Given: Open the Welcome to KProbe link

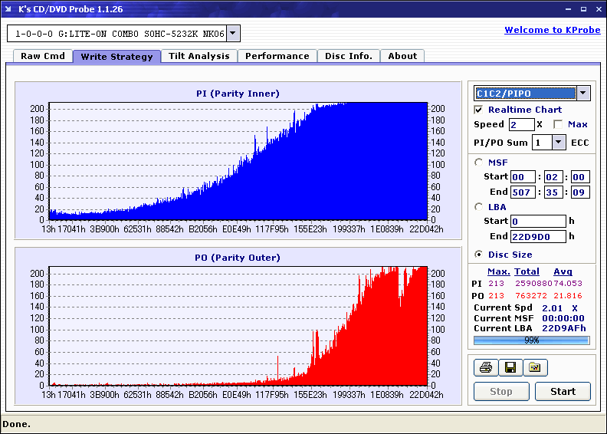Looking at the screenshot, I should (553, 30).
